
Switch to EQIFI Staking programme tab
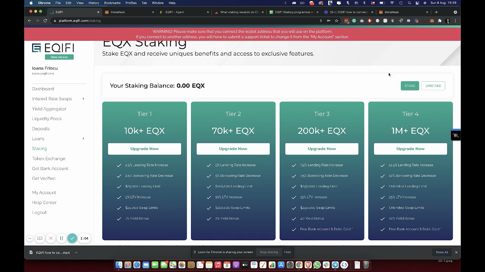[x=293, y=12]
